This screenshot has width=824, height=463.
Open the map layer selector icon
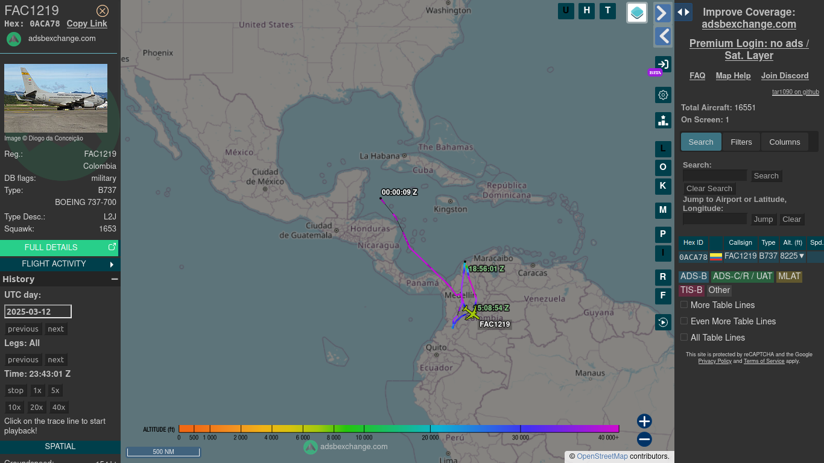tap(637, 12)
